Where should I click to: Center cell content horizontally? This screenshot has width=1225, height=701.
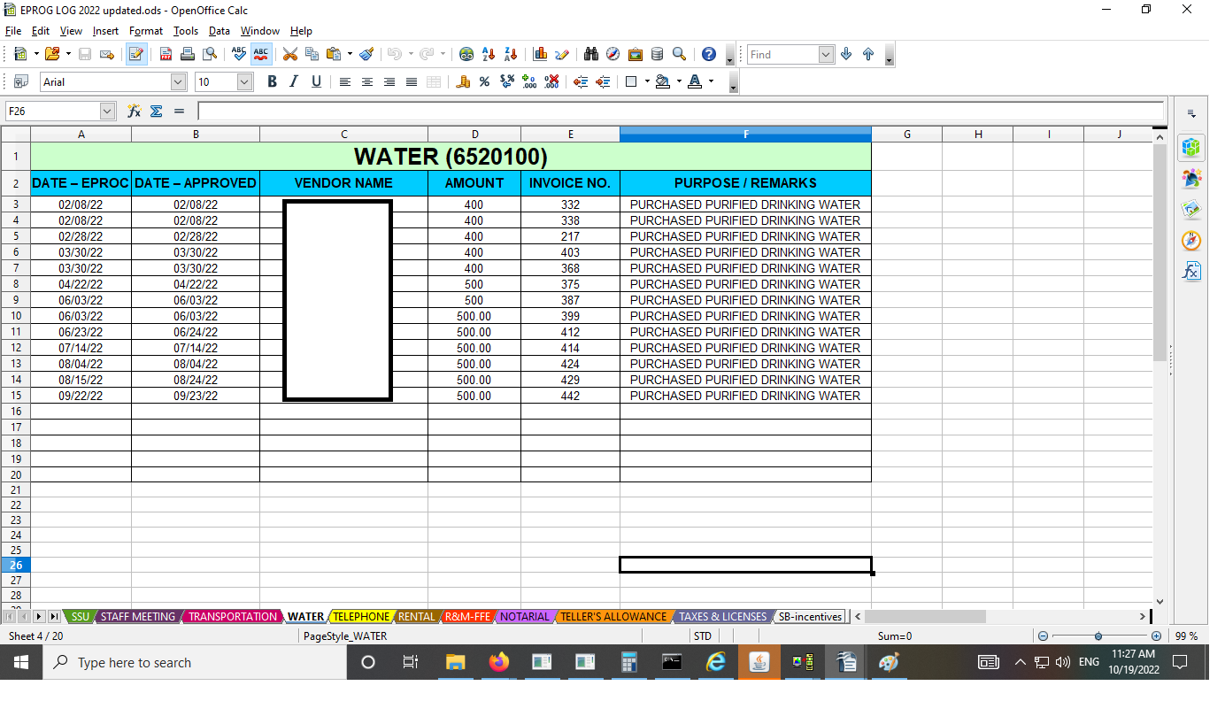click(367, 81)
